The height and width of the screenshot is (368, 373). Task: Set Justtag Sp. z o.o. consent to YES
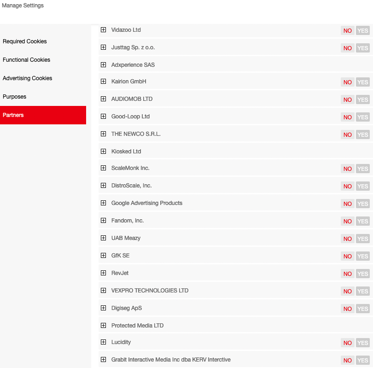(363, 48)
